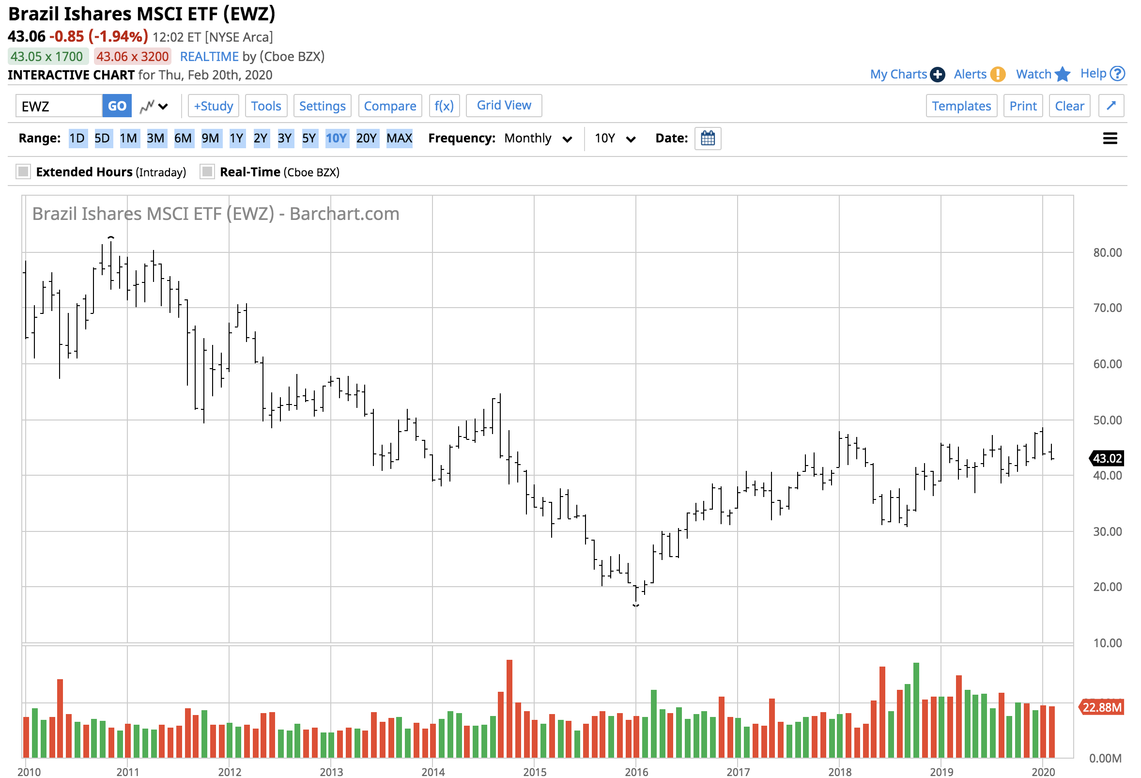Click the REALTIME link
Viewport: 1141px width, 778px height.
[x=210, y=57]
